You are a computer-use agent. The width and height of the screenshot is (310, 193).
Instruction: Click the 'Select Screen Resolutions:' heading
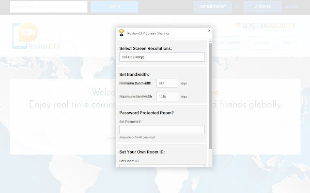coord(145,48)
